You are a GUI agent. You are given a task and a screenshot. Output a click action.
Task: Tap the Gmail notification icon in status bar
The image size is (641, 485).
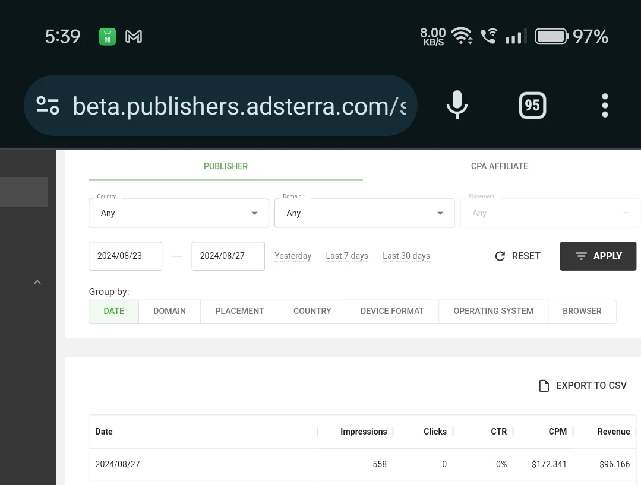[x=134, y=37]
